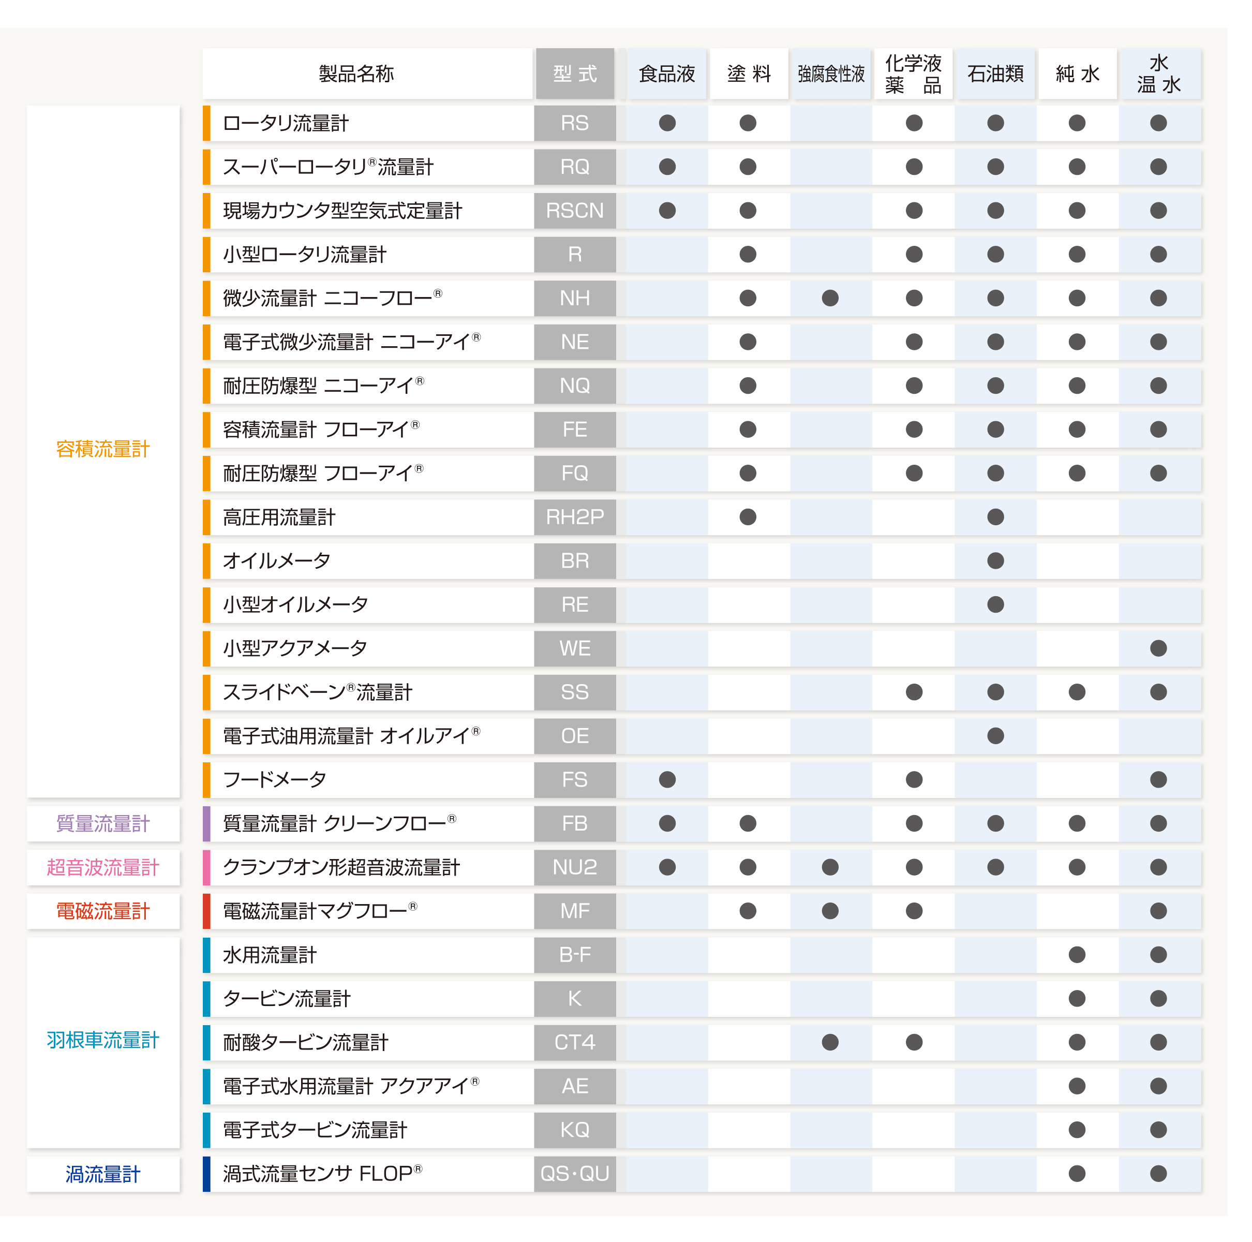The image size is (1252, 1242).
Task: Select the 強腐食性液 column header
Action: coord(831,74)
